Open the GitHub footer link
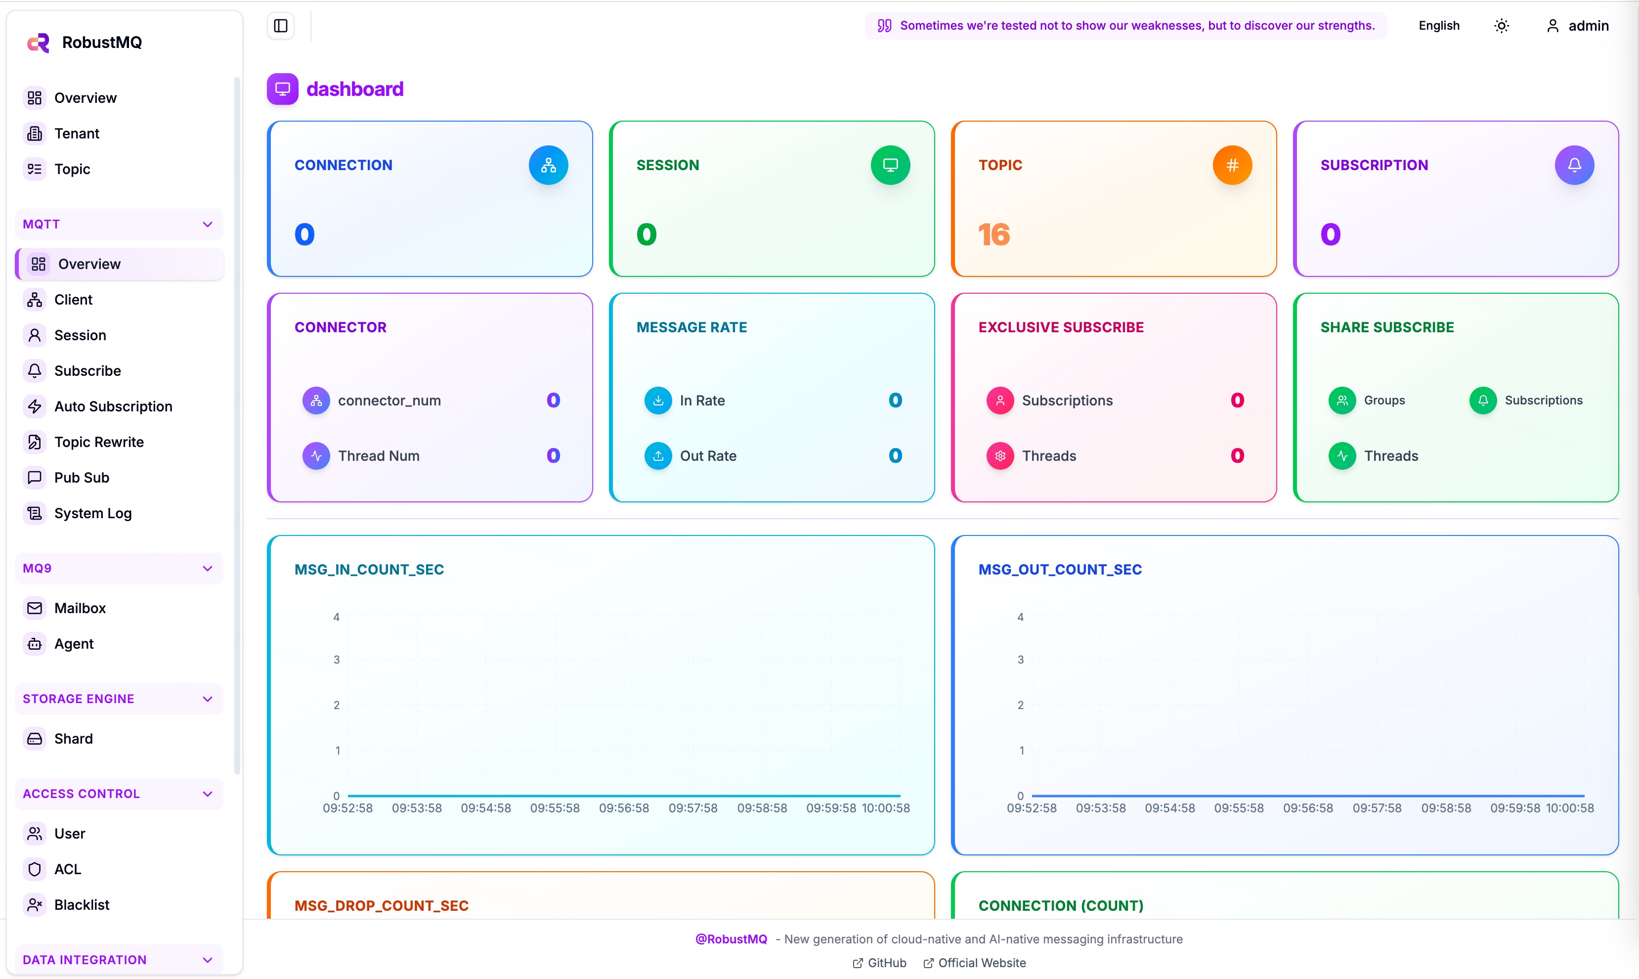The width and height of the screenshot is (1639, 979). tap(879, 963)
